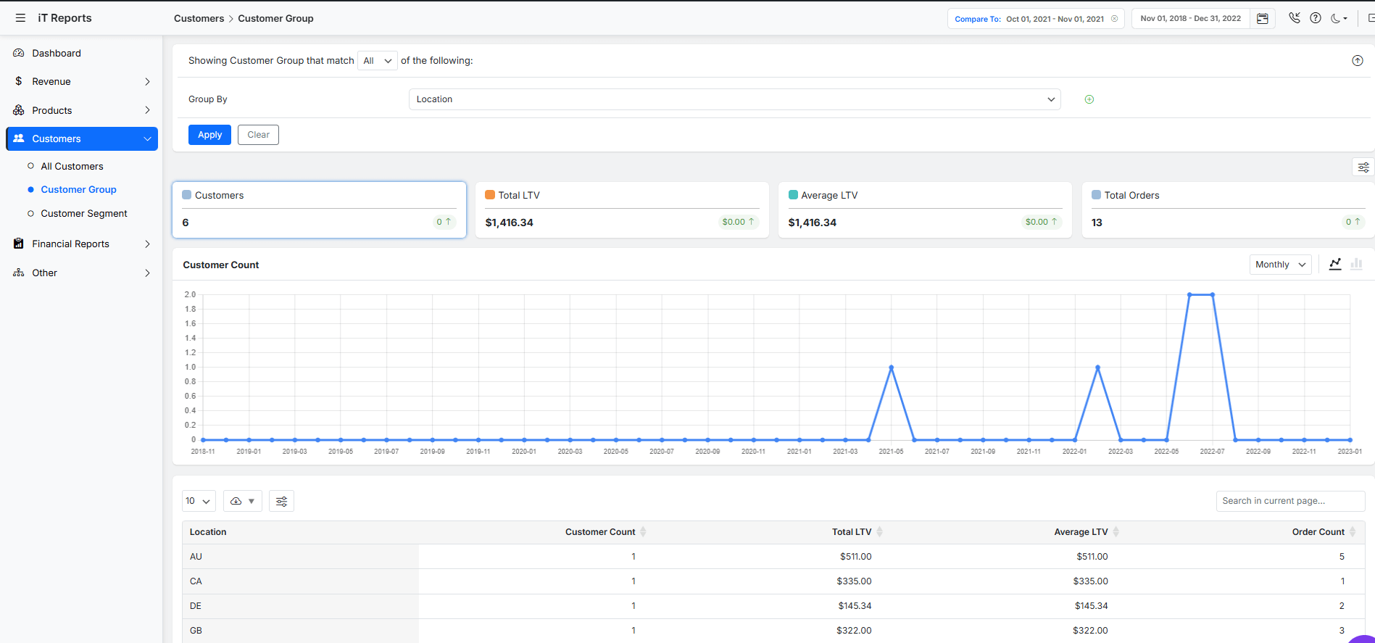Screen dimensions: 1375x643
Task: Open Customer Segment in sidebar
Action: point(84,214)
